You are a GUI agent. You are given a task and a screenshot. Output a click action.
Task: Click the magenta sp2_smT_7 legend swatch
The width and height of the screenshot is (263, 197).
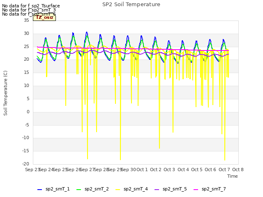(196, 190)
